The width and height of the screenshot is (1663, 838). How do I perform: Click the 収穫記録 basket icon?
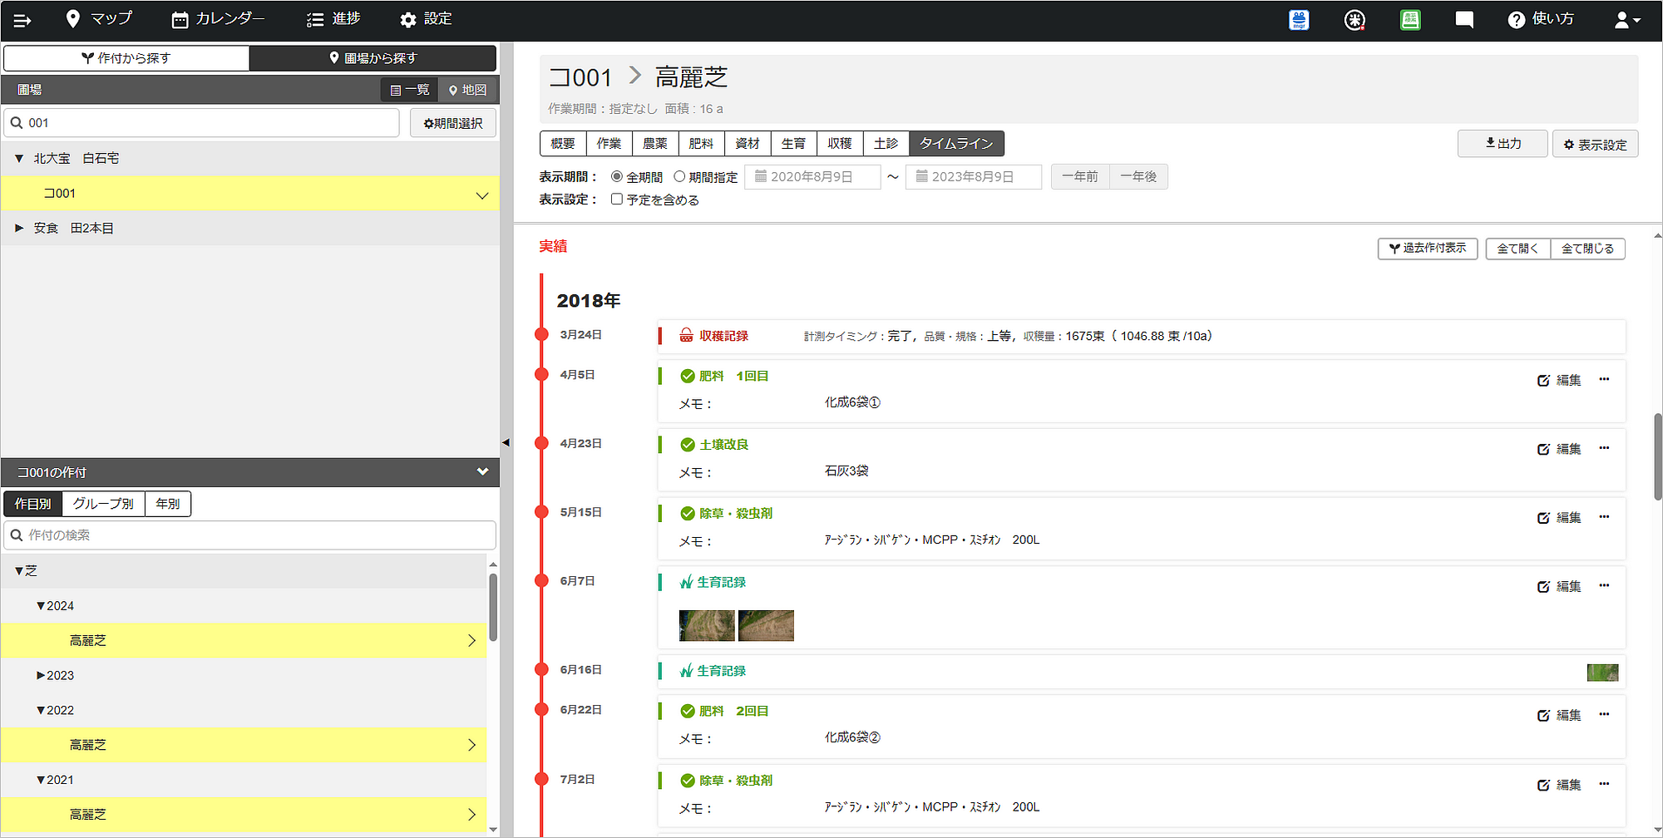tap(686, 335)
